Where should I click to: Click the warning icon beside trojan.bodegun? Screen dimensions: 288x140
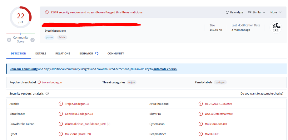[x=39, y=82]
